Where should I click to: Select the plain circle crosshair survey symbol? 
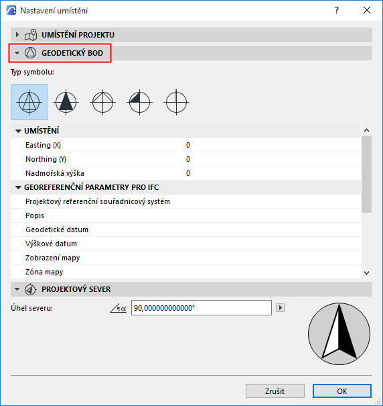point(176,102)
